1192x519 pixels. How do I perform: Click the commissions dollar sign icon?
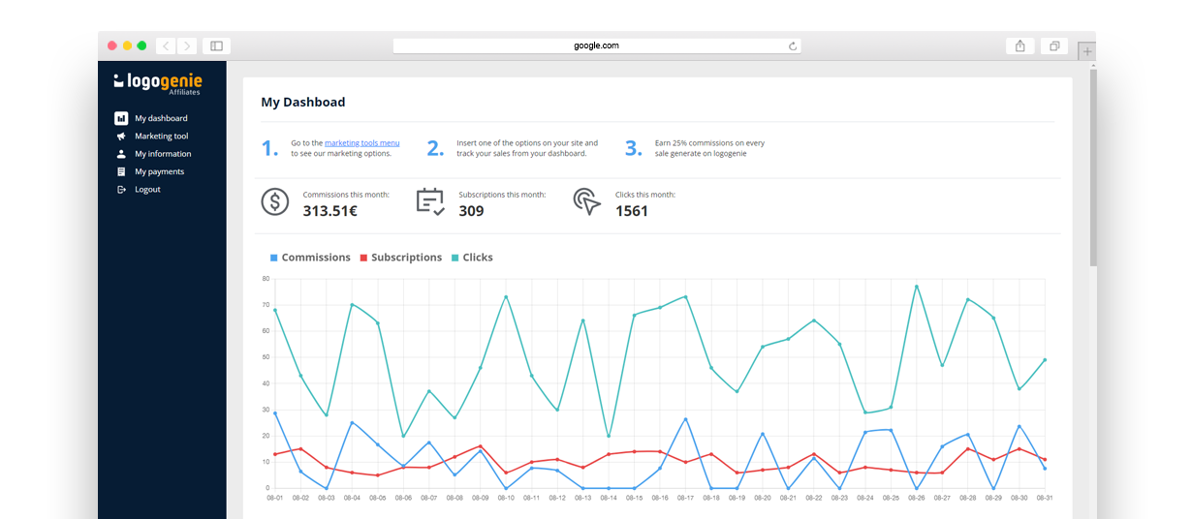click(275, 201)
